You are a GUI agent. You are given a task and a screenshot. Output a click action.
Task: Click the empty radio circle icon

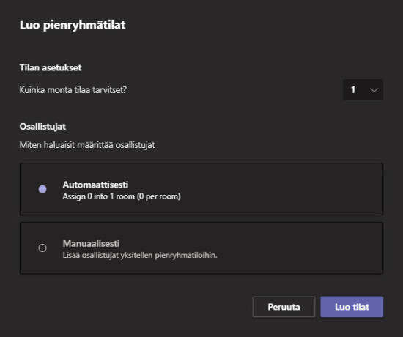tap(42, 248)
